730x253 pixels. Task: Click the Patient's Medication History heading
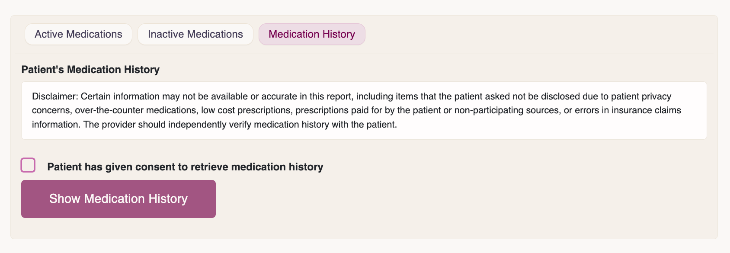(90, 70)
